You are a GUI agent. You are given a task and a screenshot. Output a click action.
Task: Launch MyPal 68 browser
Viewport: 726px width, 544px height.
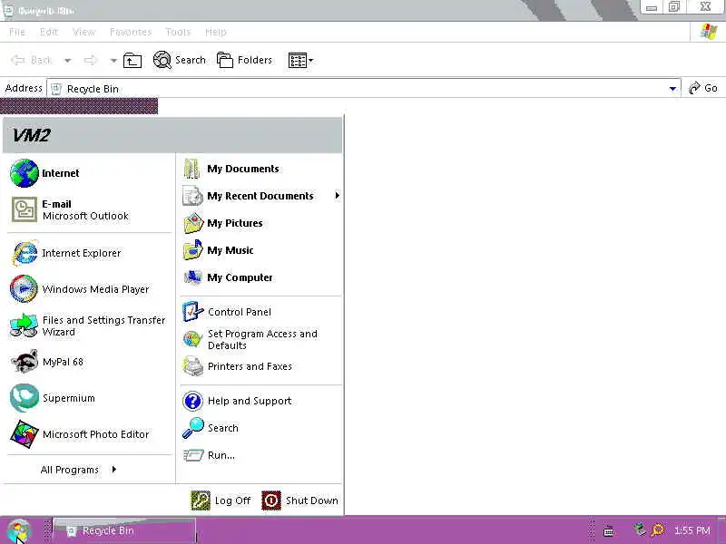90,362
